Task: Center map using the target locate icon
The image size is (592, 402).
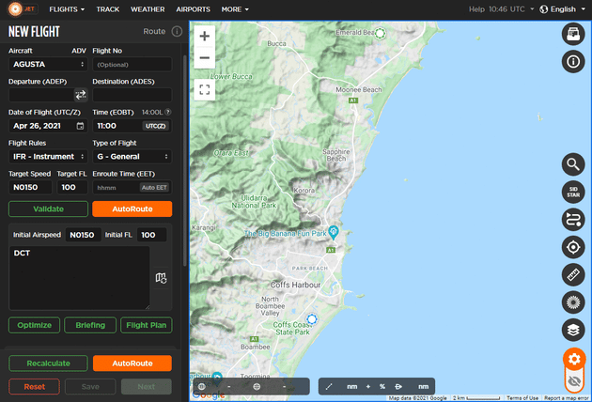Action: [573, 247]
